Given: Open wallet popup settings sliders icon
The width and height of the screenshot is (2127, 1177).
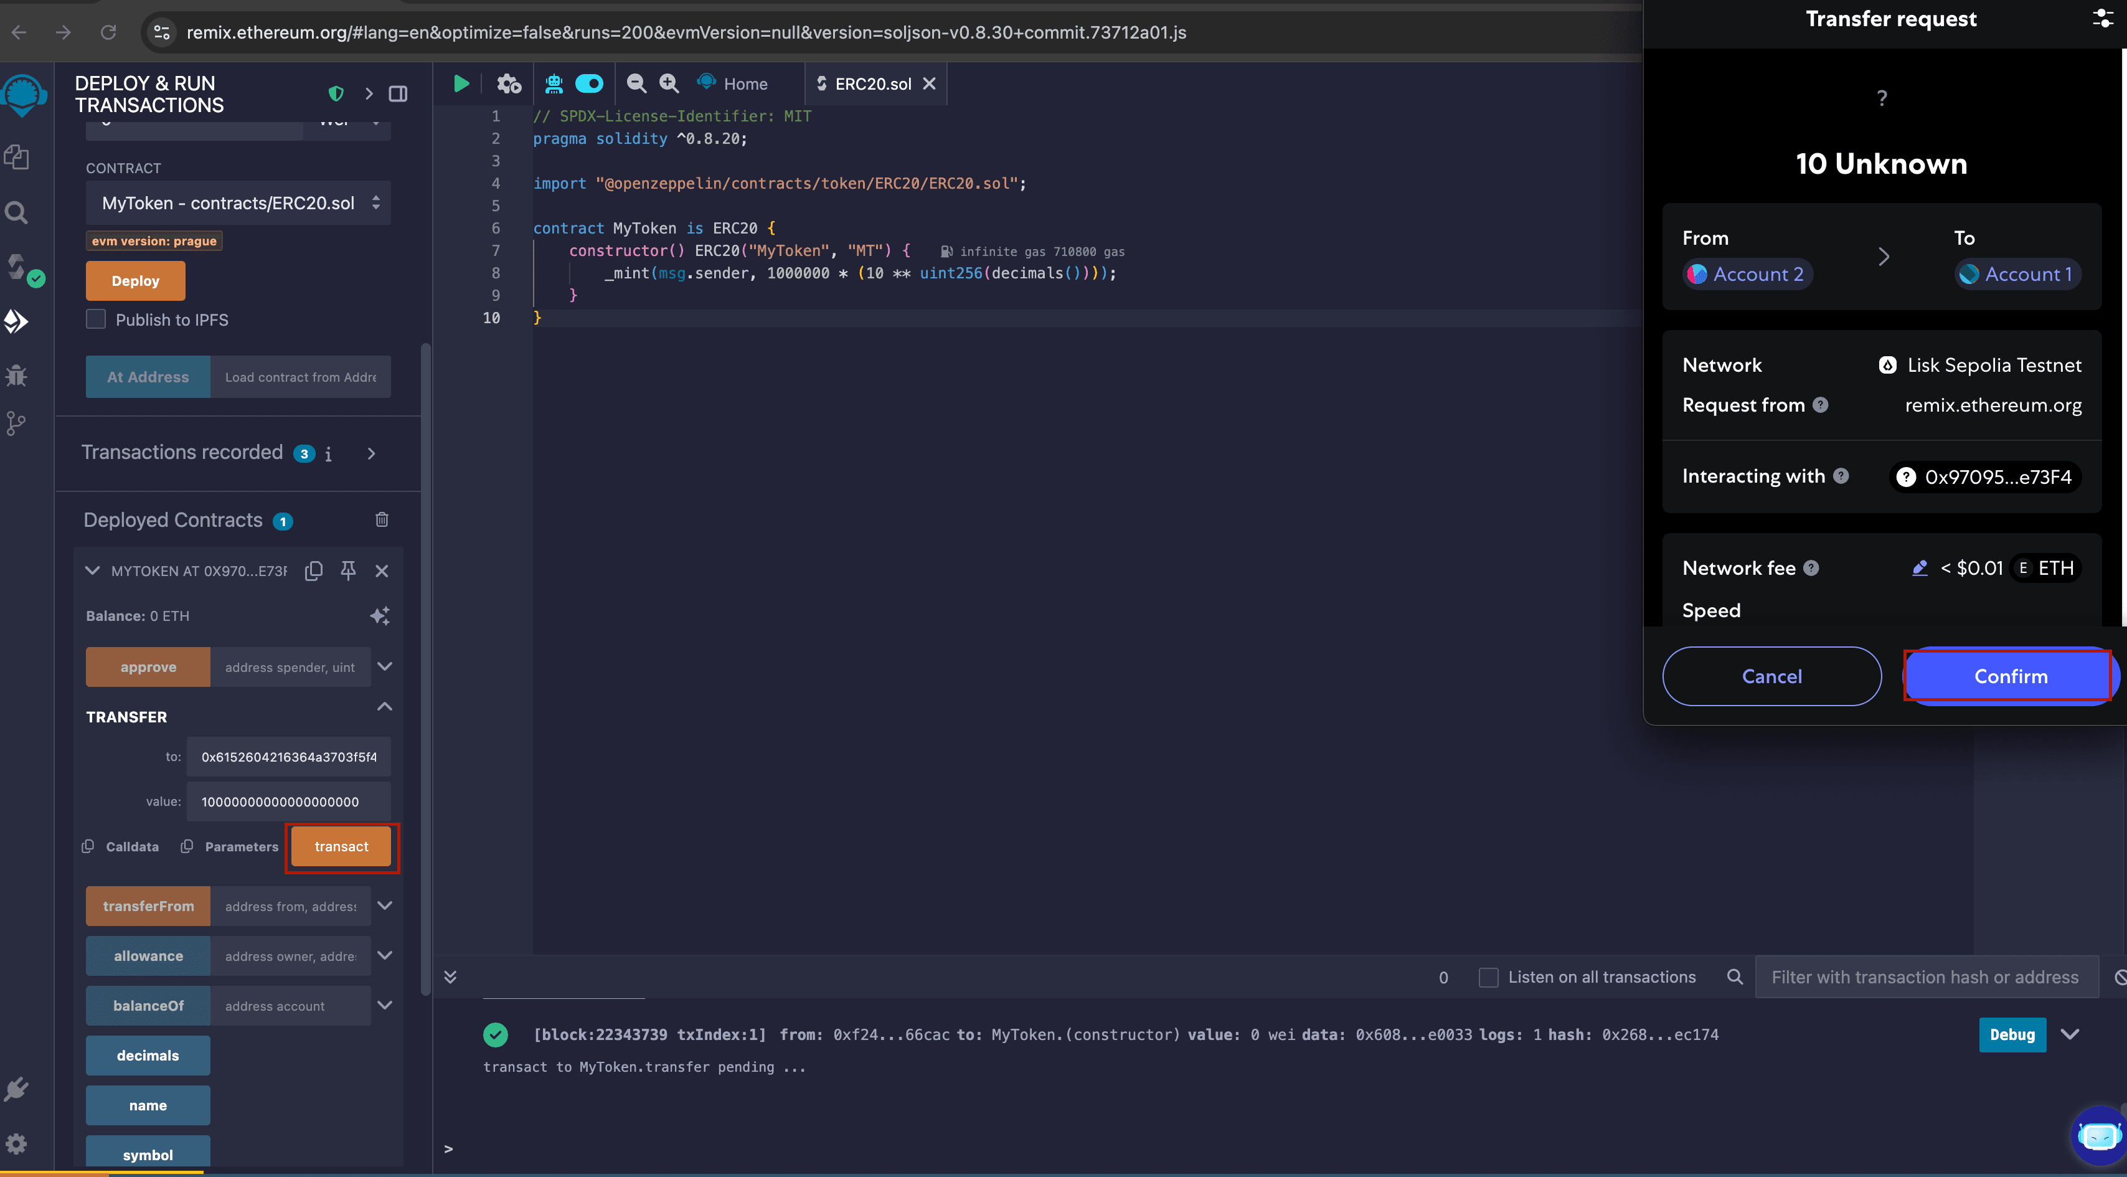Looking at the screenshot, I should click(2102, 18).
